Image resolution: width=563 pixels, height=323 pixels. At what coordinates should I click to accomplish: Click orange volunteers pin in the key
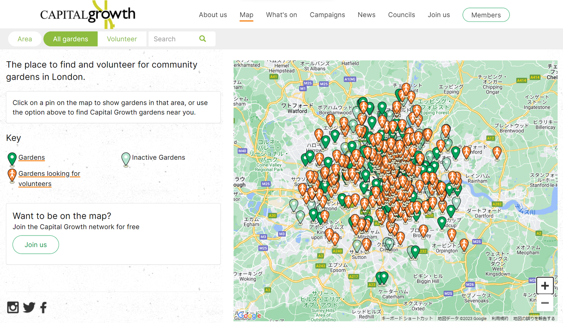click(12, 175)
